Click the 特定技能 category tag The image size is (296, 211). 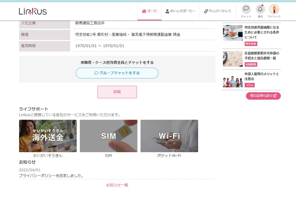pyautogui.click(x=251, y=44)
